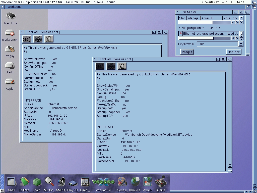Image resolution: width=257 pixels, height=193 pixels.
Task: Click 'INTERFACE' heading in front EditPad window
Action: [105, 127]
